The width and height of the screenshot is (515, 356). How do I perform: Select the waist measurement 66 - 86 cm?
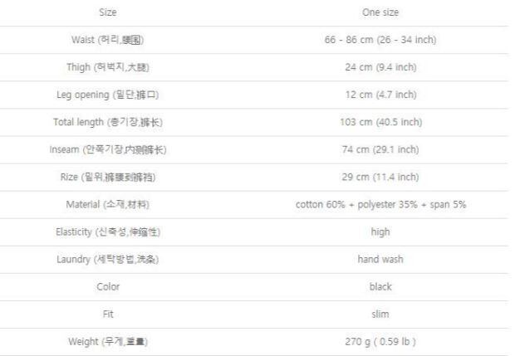[380, 40]
